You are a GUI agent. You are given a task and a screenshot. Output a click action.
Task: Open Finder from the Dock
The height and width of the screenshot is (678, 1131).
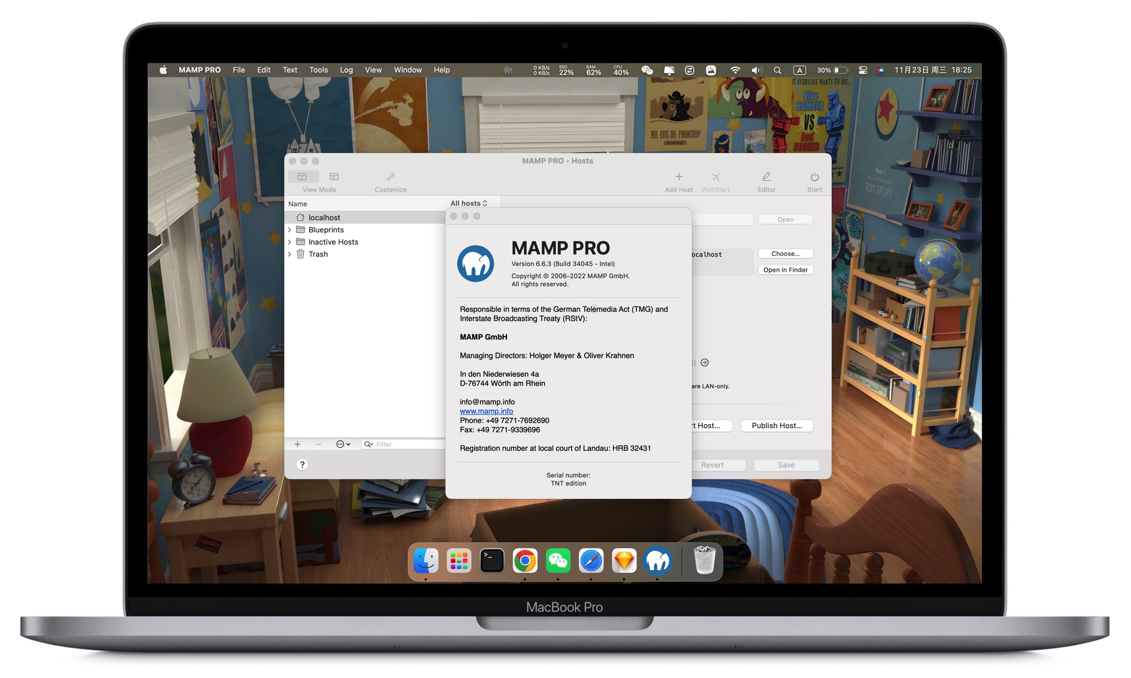point(426,560)
